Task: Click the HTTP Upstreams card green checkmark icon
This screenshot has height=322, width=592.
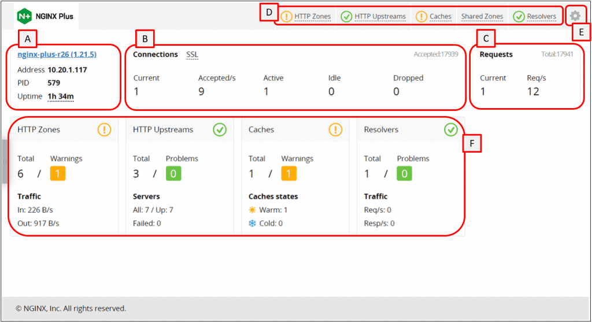Action: [x=220, y=129]
